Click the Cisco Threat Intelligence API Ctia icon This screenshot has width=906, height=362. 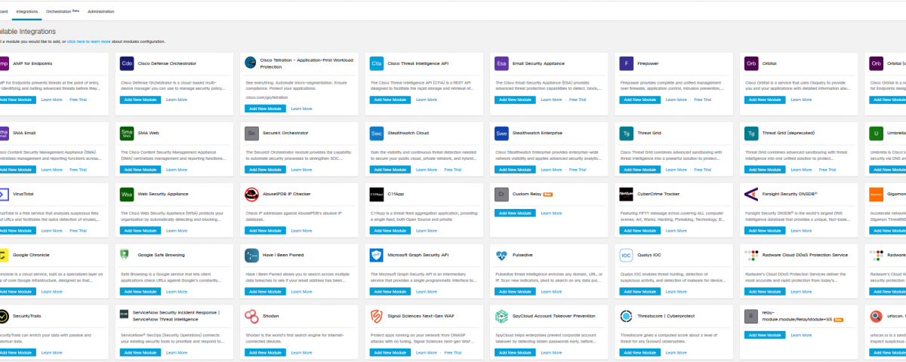(x=376, y=63)
